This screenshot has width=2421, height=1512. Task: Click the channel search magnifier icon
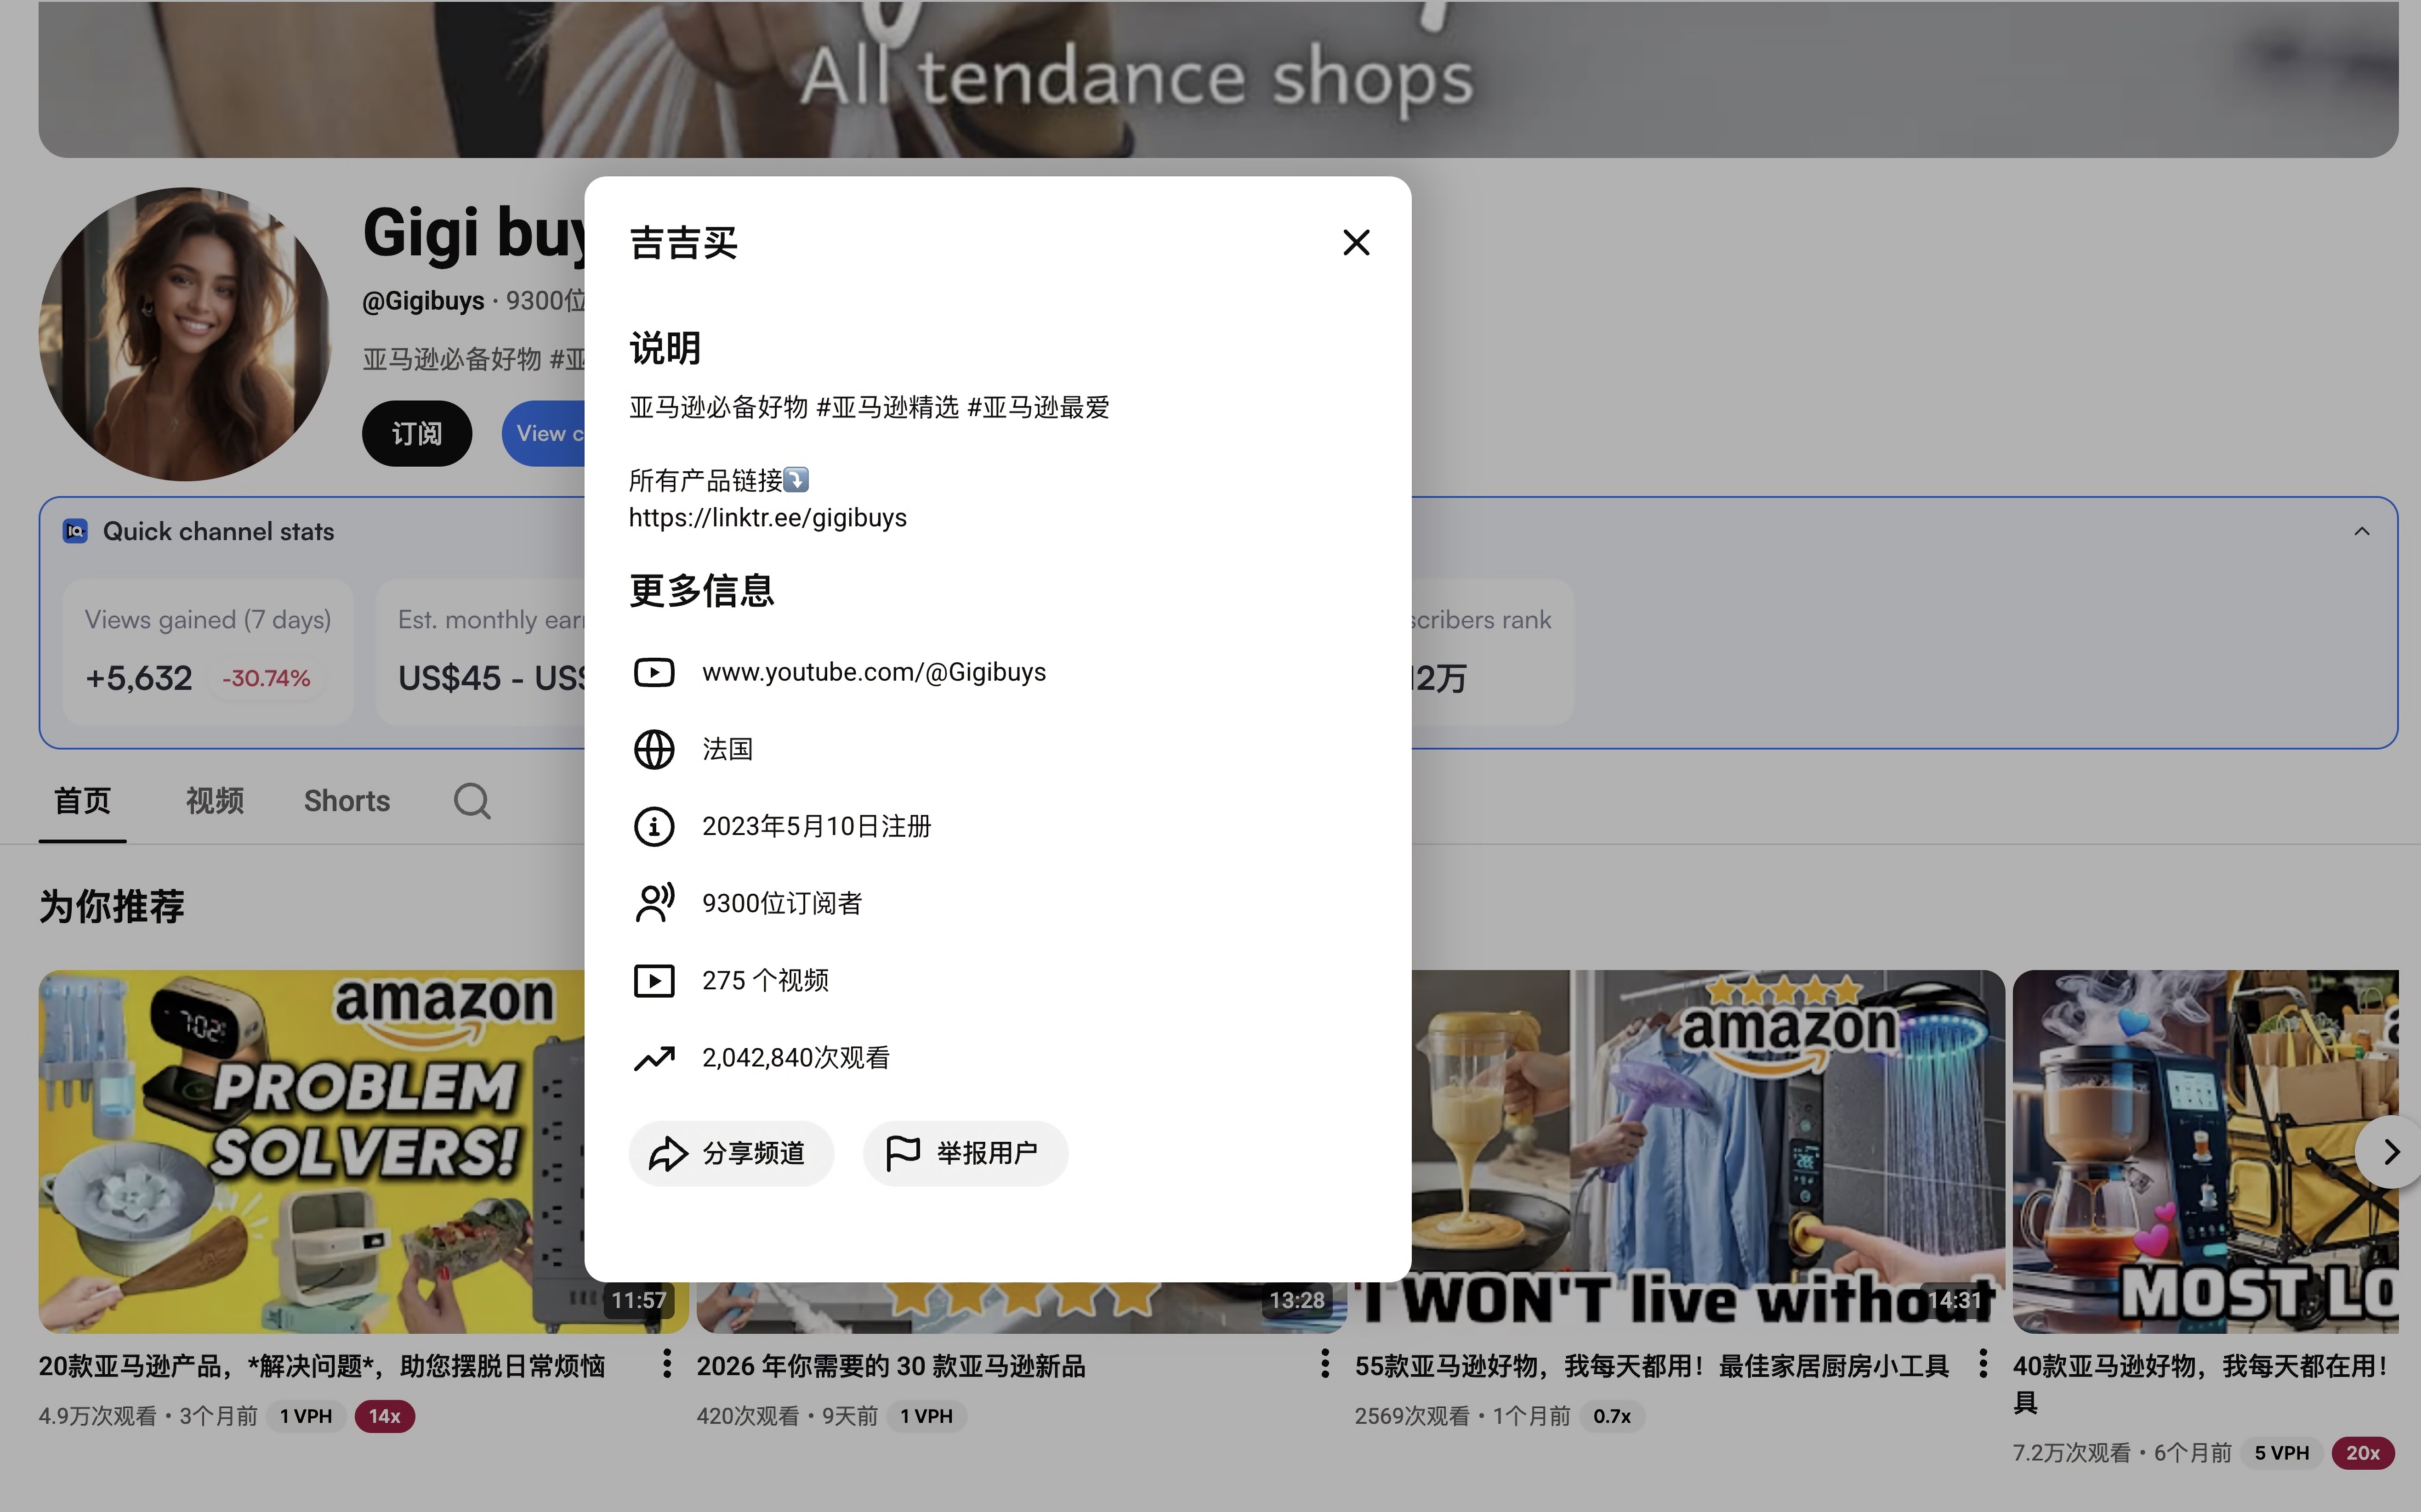(x=471, y=801)
